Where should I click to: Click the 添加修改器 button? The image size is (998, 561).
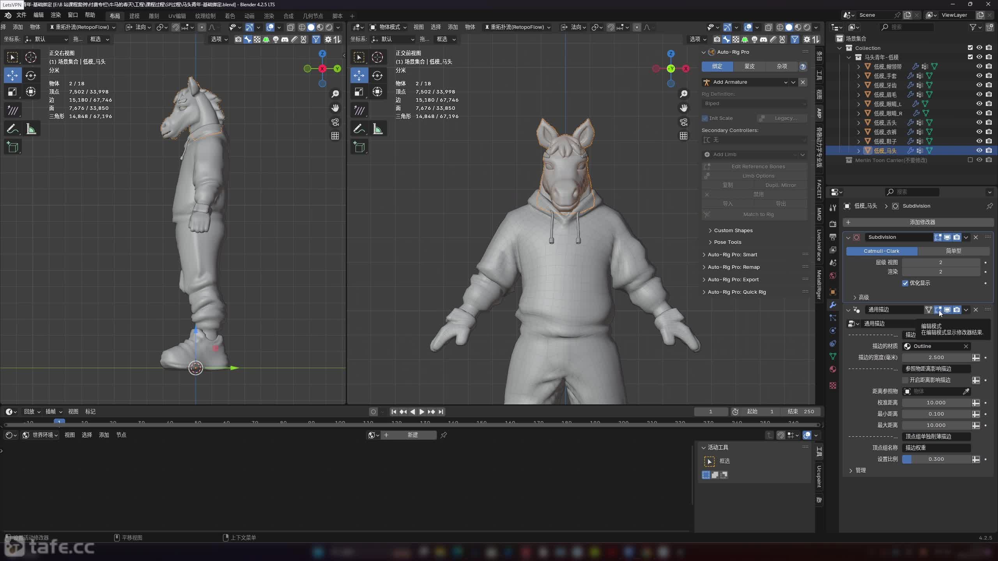(922, 222)
